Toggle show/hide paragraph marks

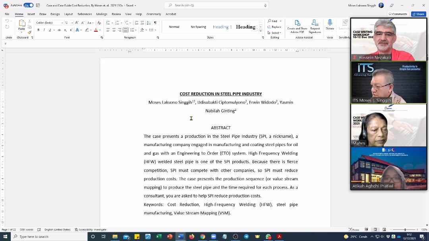[x=155, y=23]
